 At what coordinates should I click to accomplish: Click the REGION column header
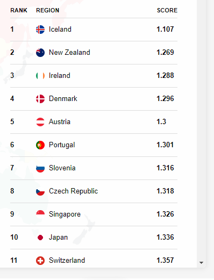point(48,10)
